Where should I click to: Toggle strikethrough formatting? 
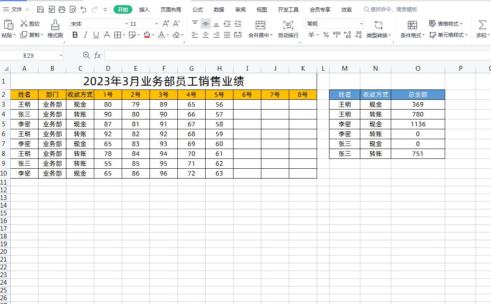coord(107,35)
